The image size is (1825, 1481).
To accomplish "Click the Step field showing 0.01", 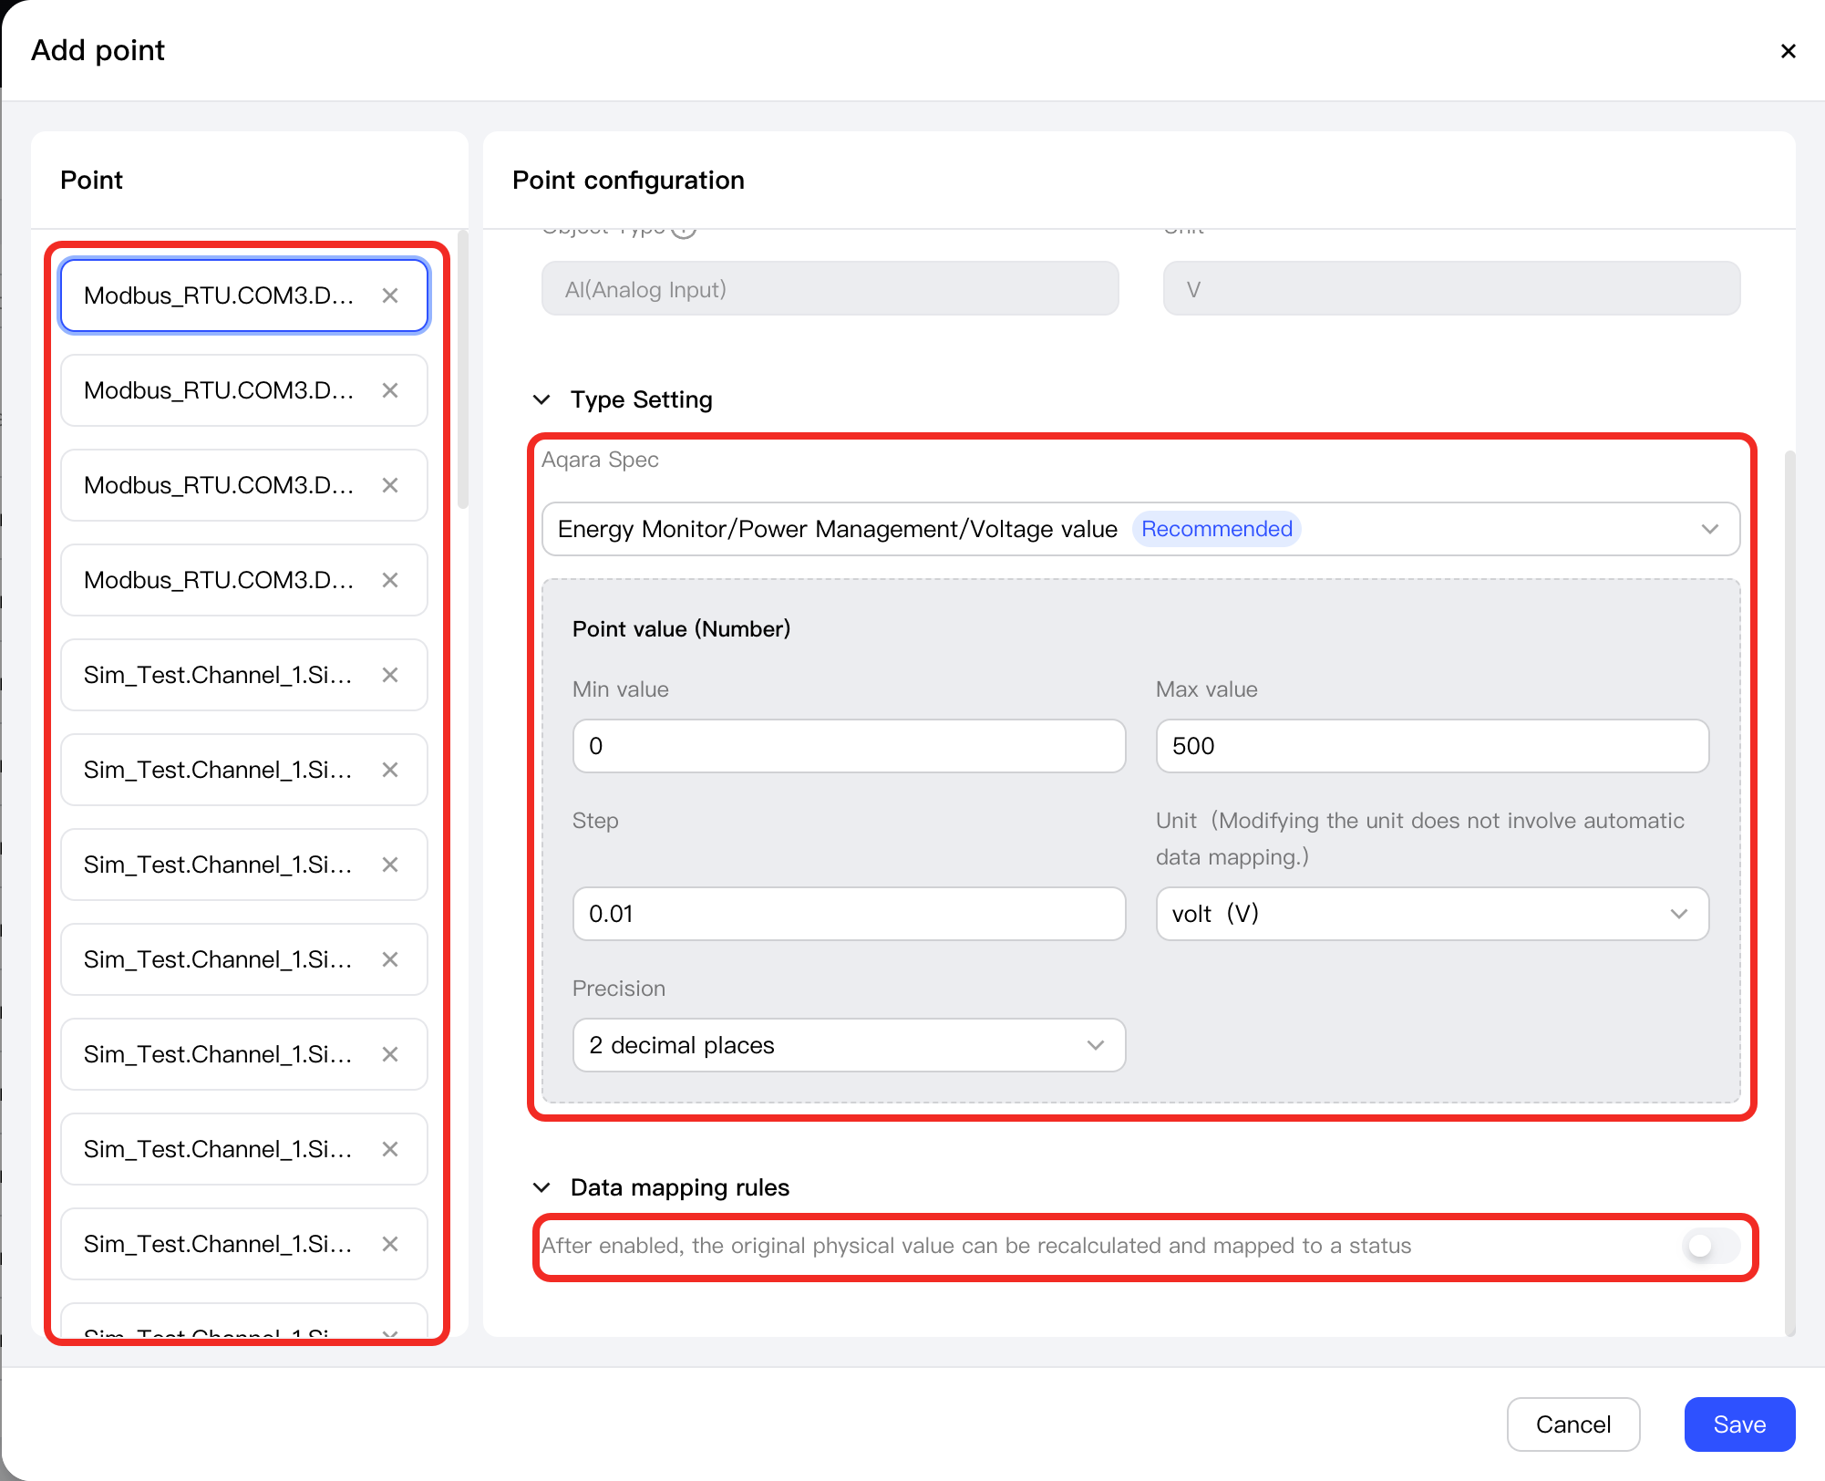I will 849,914.
